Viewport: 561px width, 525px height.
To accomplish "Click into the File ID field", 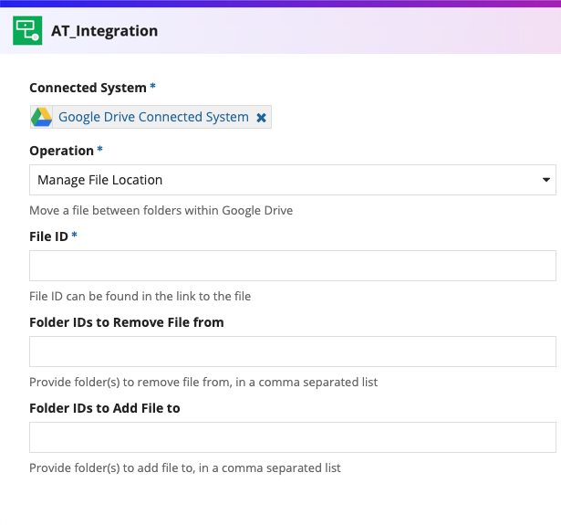I will (x=293, y=266).
